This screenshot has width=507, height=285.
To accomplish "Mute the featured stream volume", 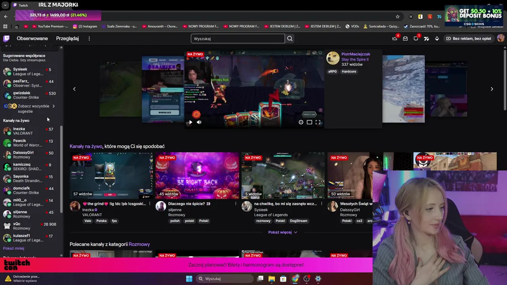I will 199,122.
